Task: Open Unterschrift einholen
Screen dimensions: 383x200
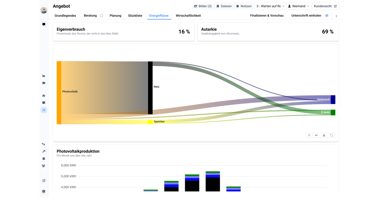Action: (x=306, y=16)
